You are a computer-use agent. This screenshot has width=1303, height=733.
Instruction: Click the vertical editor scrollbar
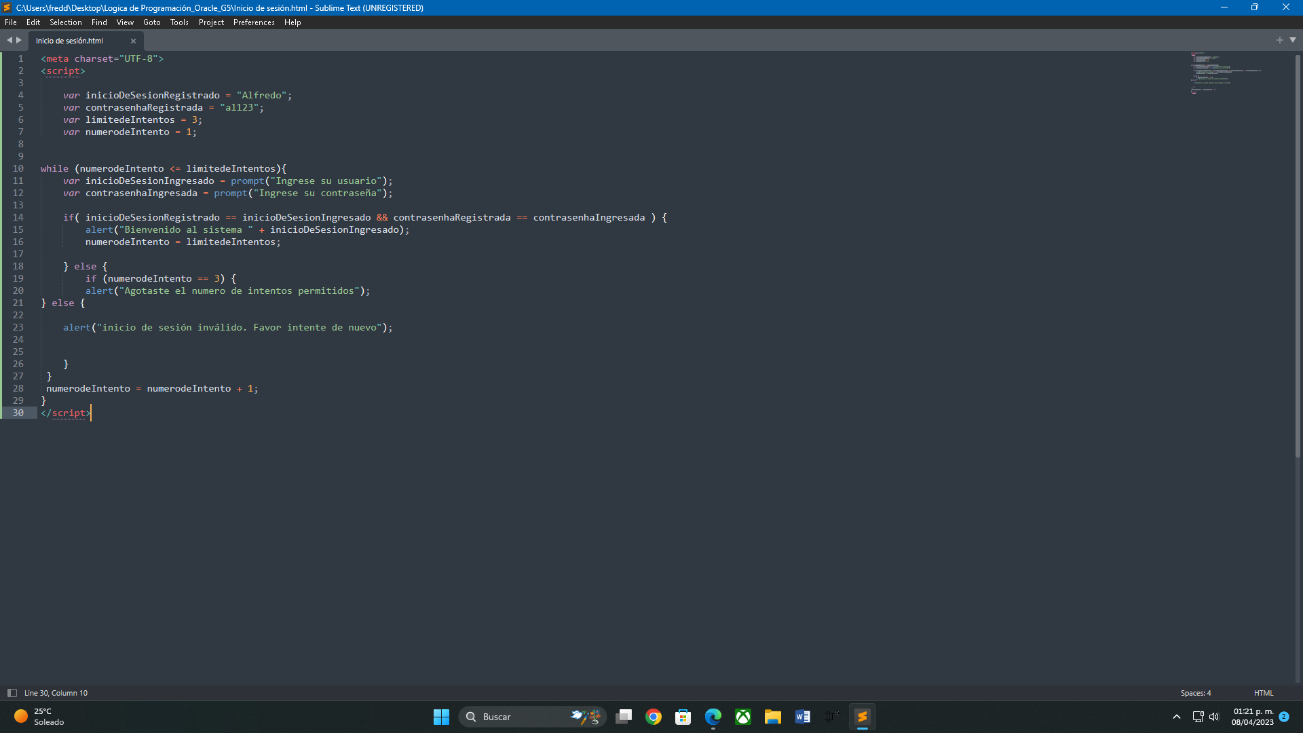pyautogui.click(x=1298, y=257)
